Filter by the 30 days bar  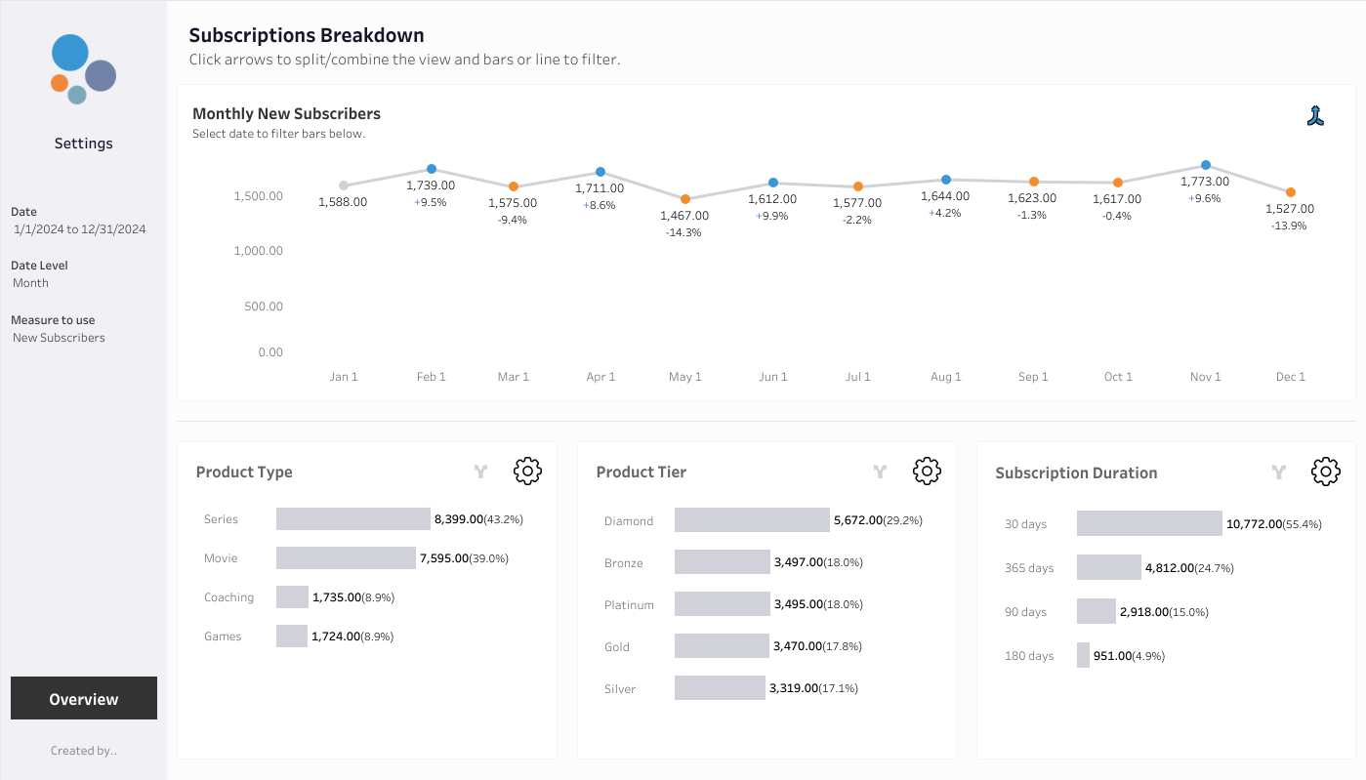pyautogui.click(x=1149, y=523)
